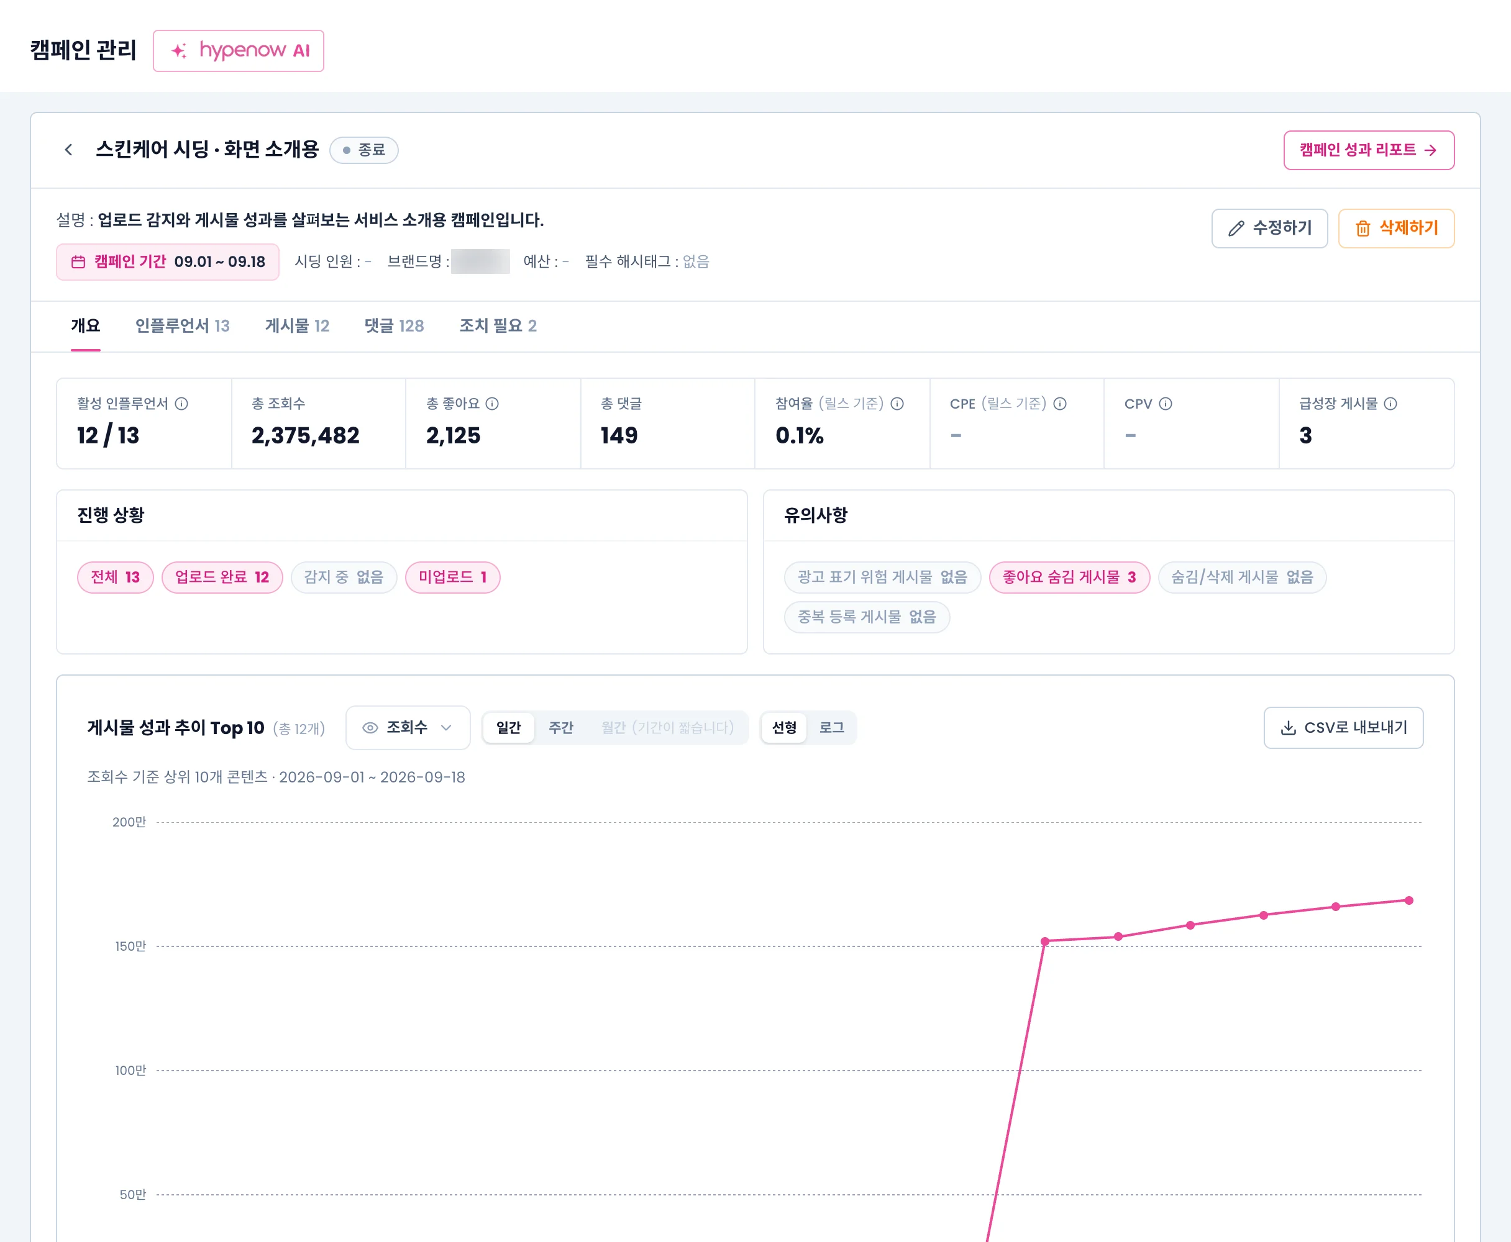Filter by 좋아요 숨김 게시물 3 chip
Image resolution: width=1511 pixels, height=1242 pixels.
[x=1069, y=578]
